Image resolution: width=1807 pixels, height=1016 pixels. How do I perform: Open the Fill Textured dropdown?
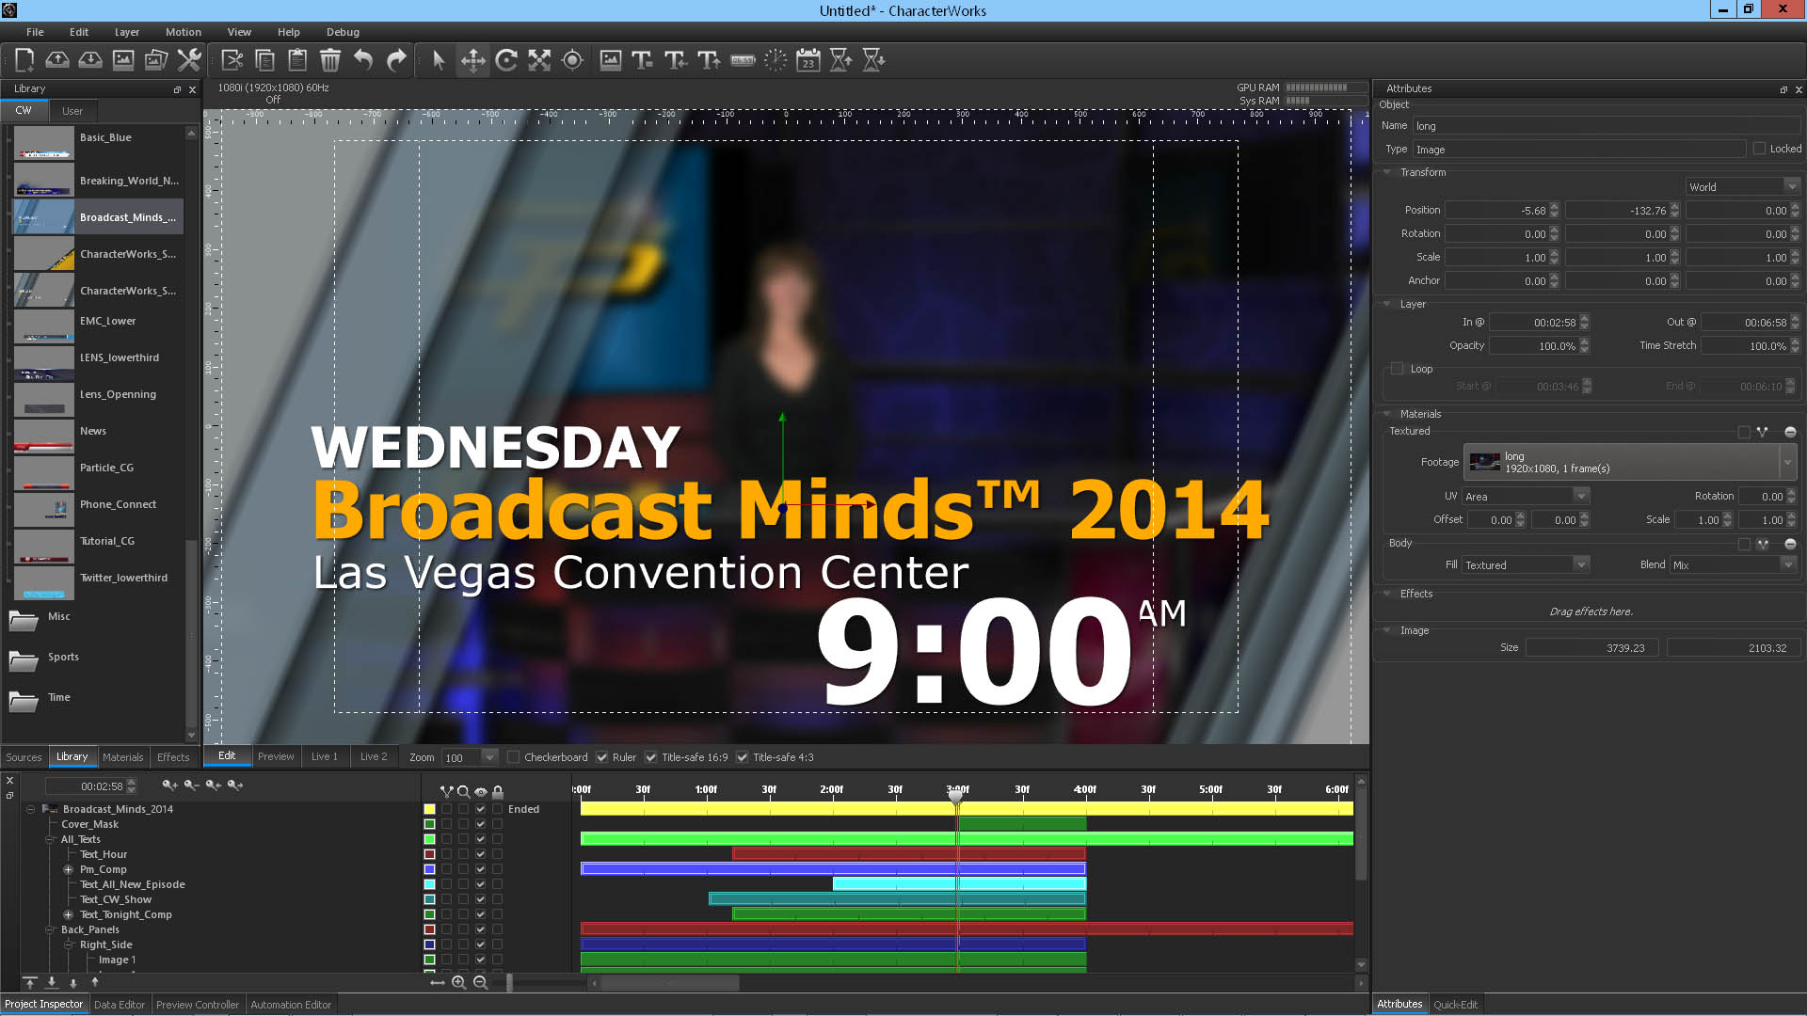[x=1526, y=564]
